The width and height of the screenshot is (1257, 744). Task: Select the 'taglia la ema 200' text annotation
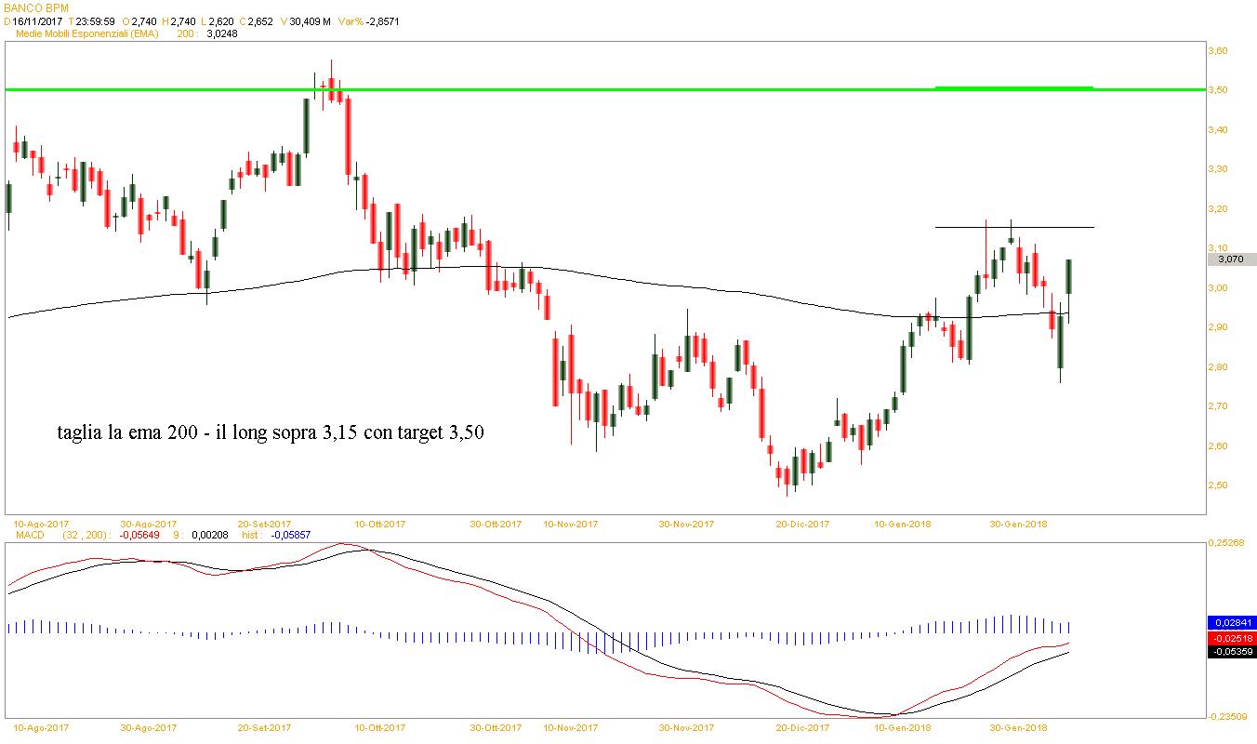click(x=270, y=432)
